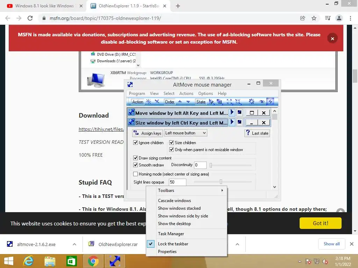Image resolution: width=358 pixels, height=268 pixels.
Task: Open View menu in AltMove
Action: tap(154, 94)
